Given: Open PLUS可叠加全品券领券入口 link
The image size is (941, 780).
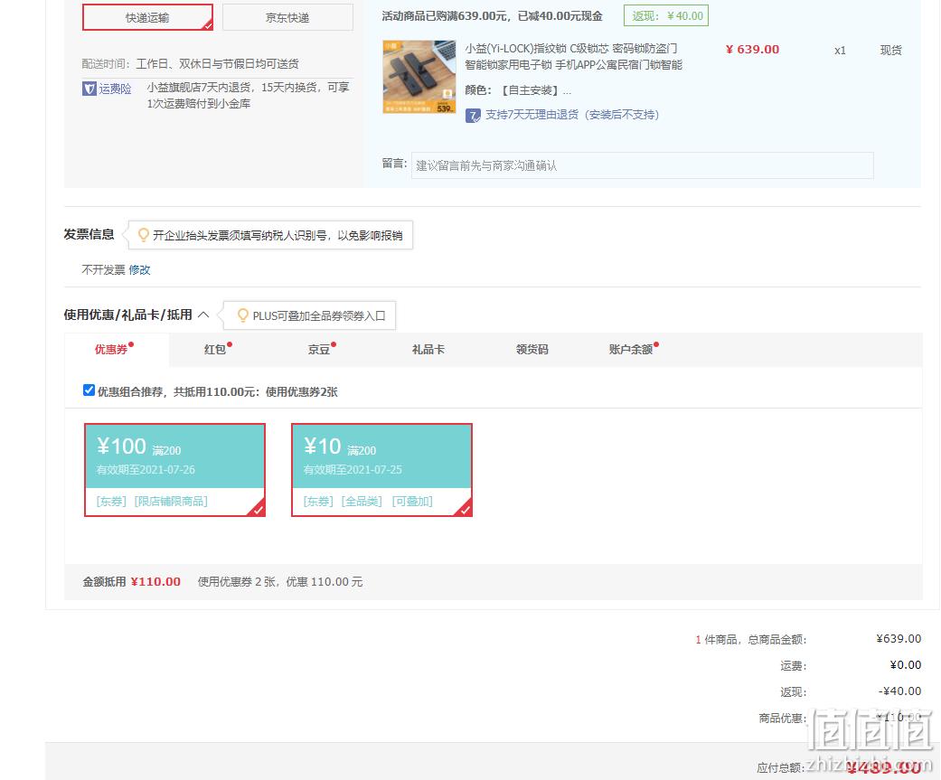Looking at the screenshot, I should click(x=319, y=315).
